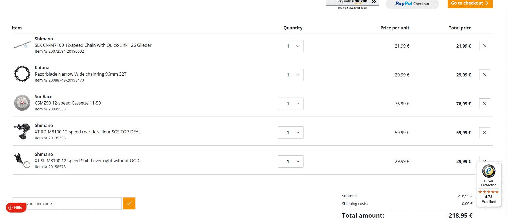This screenshot has width=507, height=220.
Task: Remove the Katana Razorblade chainring item
Action: point(485,75)
